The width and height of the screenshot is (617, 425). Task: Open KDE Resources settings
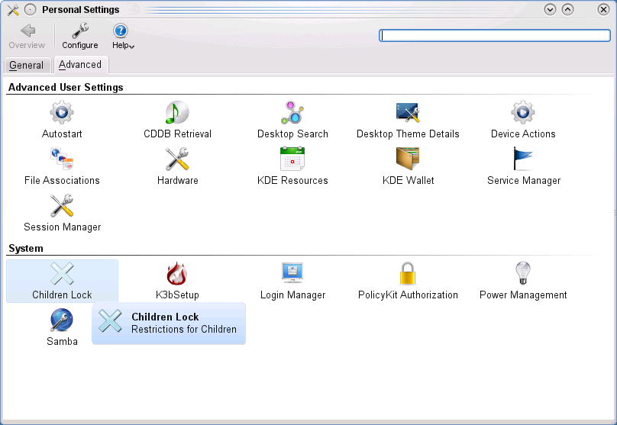pyautogui.click(x=292, y=166)
